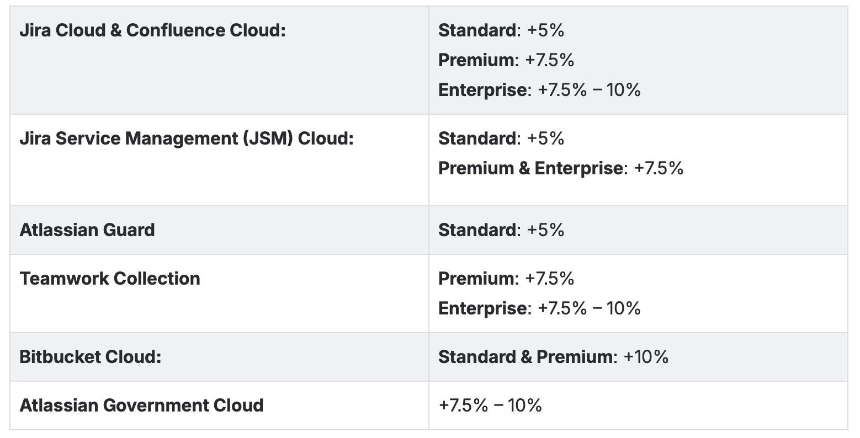Click Enterprise +7.5% – 10% in Teamwork Collection

tap(539, 308)
